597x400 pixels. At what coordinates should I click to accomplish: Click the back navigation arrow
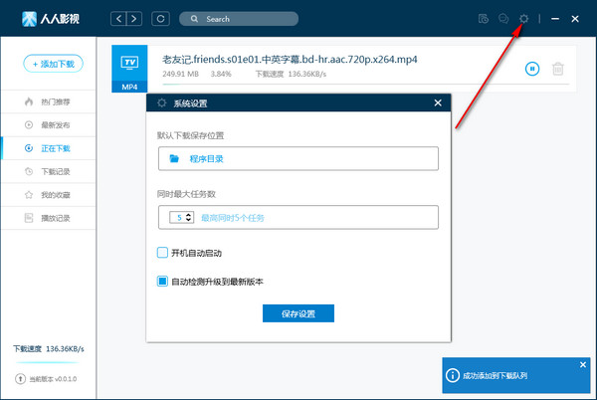(x=119, y=19)
